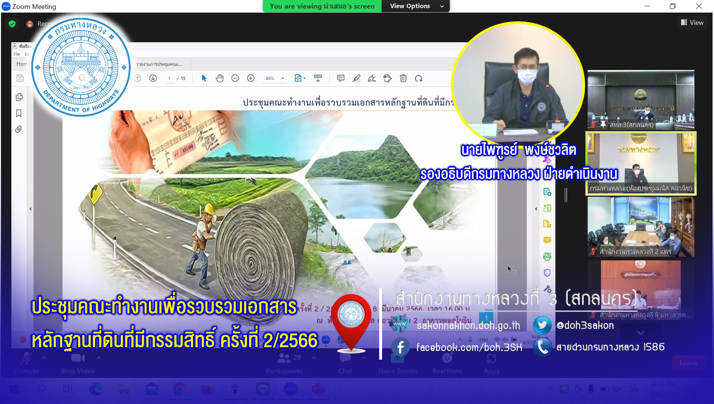Open the View Options dropdown
Viewport: 714px width, 404px height.
(x=416, y=6)
